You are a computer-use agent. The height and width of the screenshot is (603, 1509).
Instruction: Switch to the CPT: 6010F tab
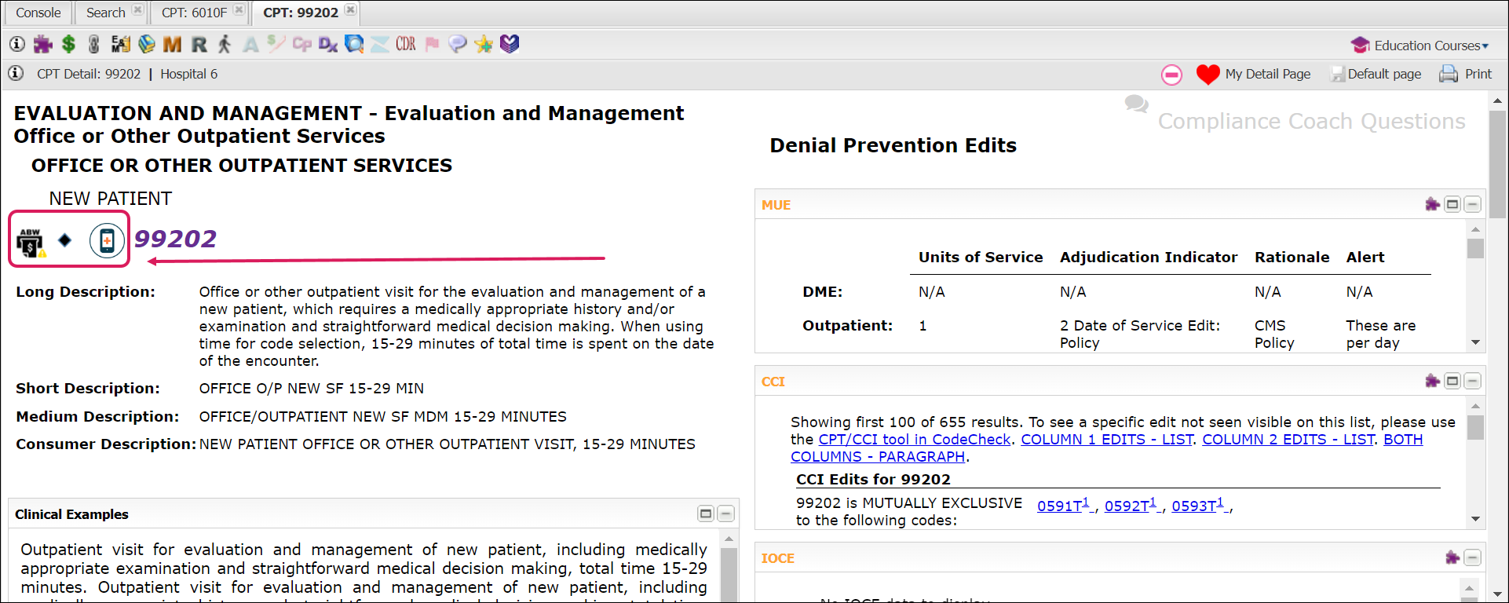coord(194,13)
